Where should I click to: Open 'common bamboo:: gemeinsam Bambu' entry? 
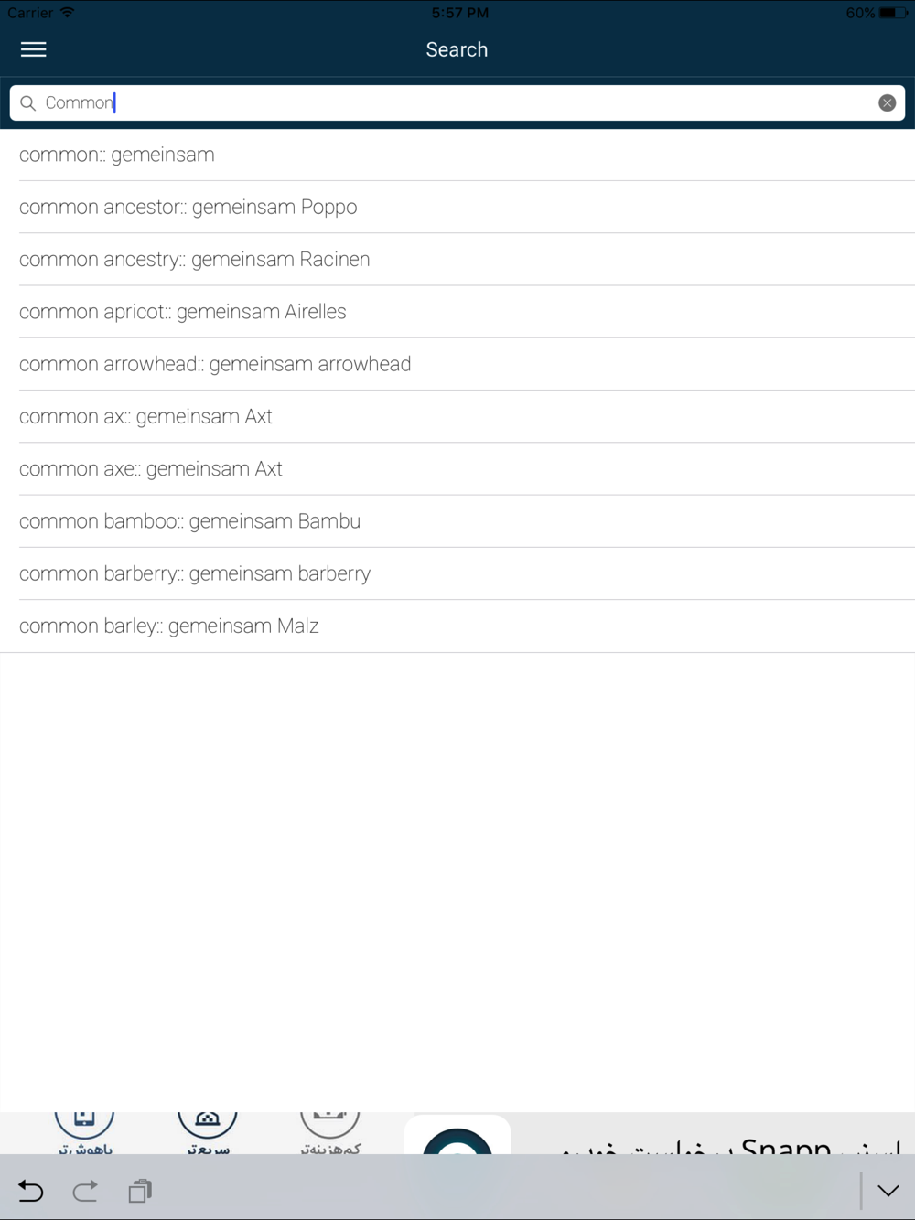point(457,521)
